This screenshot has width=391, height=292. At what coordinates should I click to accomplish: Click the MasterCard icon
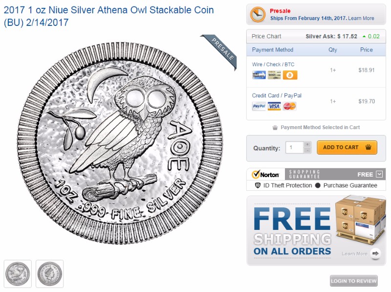(x=290, y=106)
